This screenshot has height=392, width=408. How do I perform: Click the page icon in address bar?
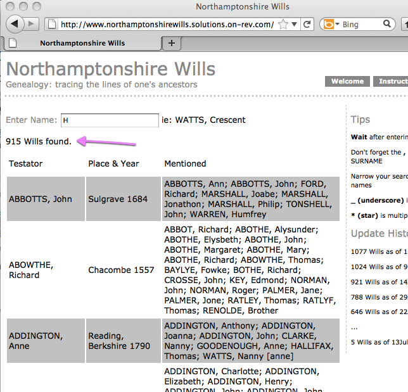pos(52,25)
